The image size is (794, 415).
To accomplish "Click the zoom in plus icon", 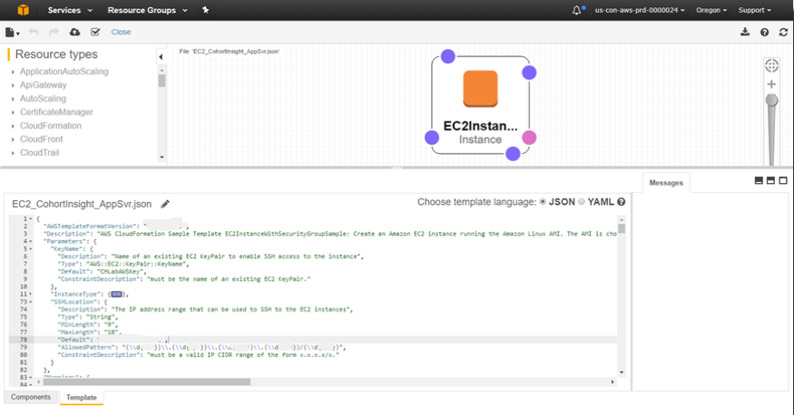I will (771, 84).
